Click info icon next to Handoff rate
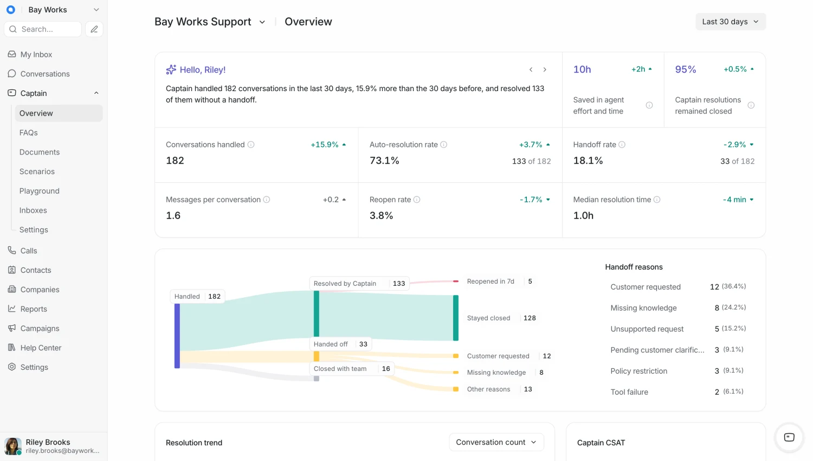Screen dimensions: 813x461 [x=622, y=145]
